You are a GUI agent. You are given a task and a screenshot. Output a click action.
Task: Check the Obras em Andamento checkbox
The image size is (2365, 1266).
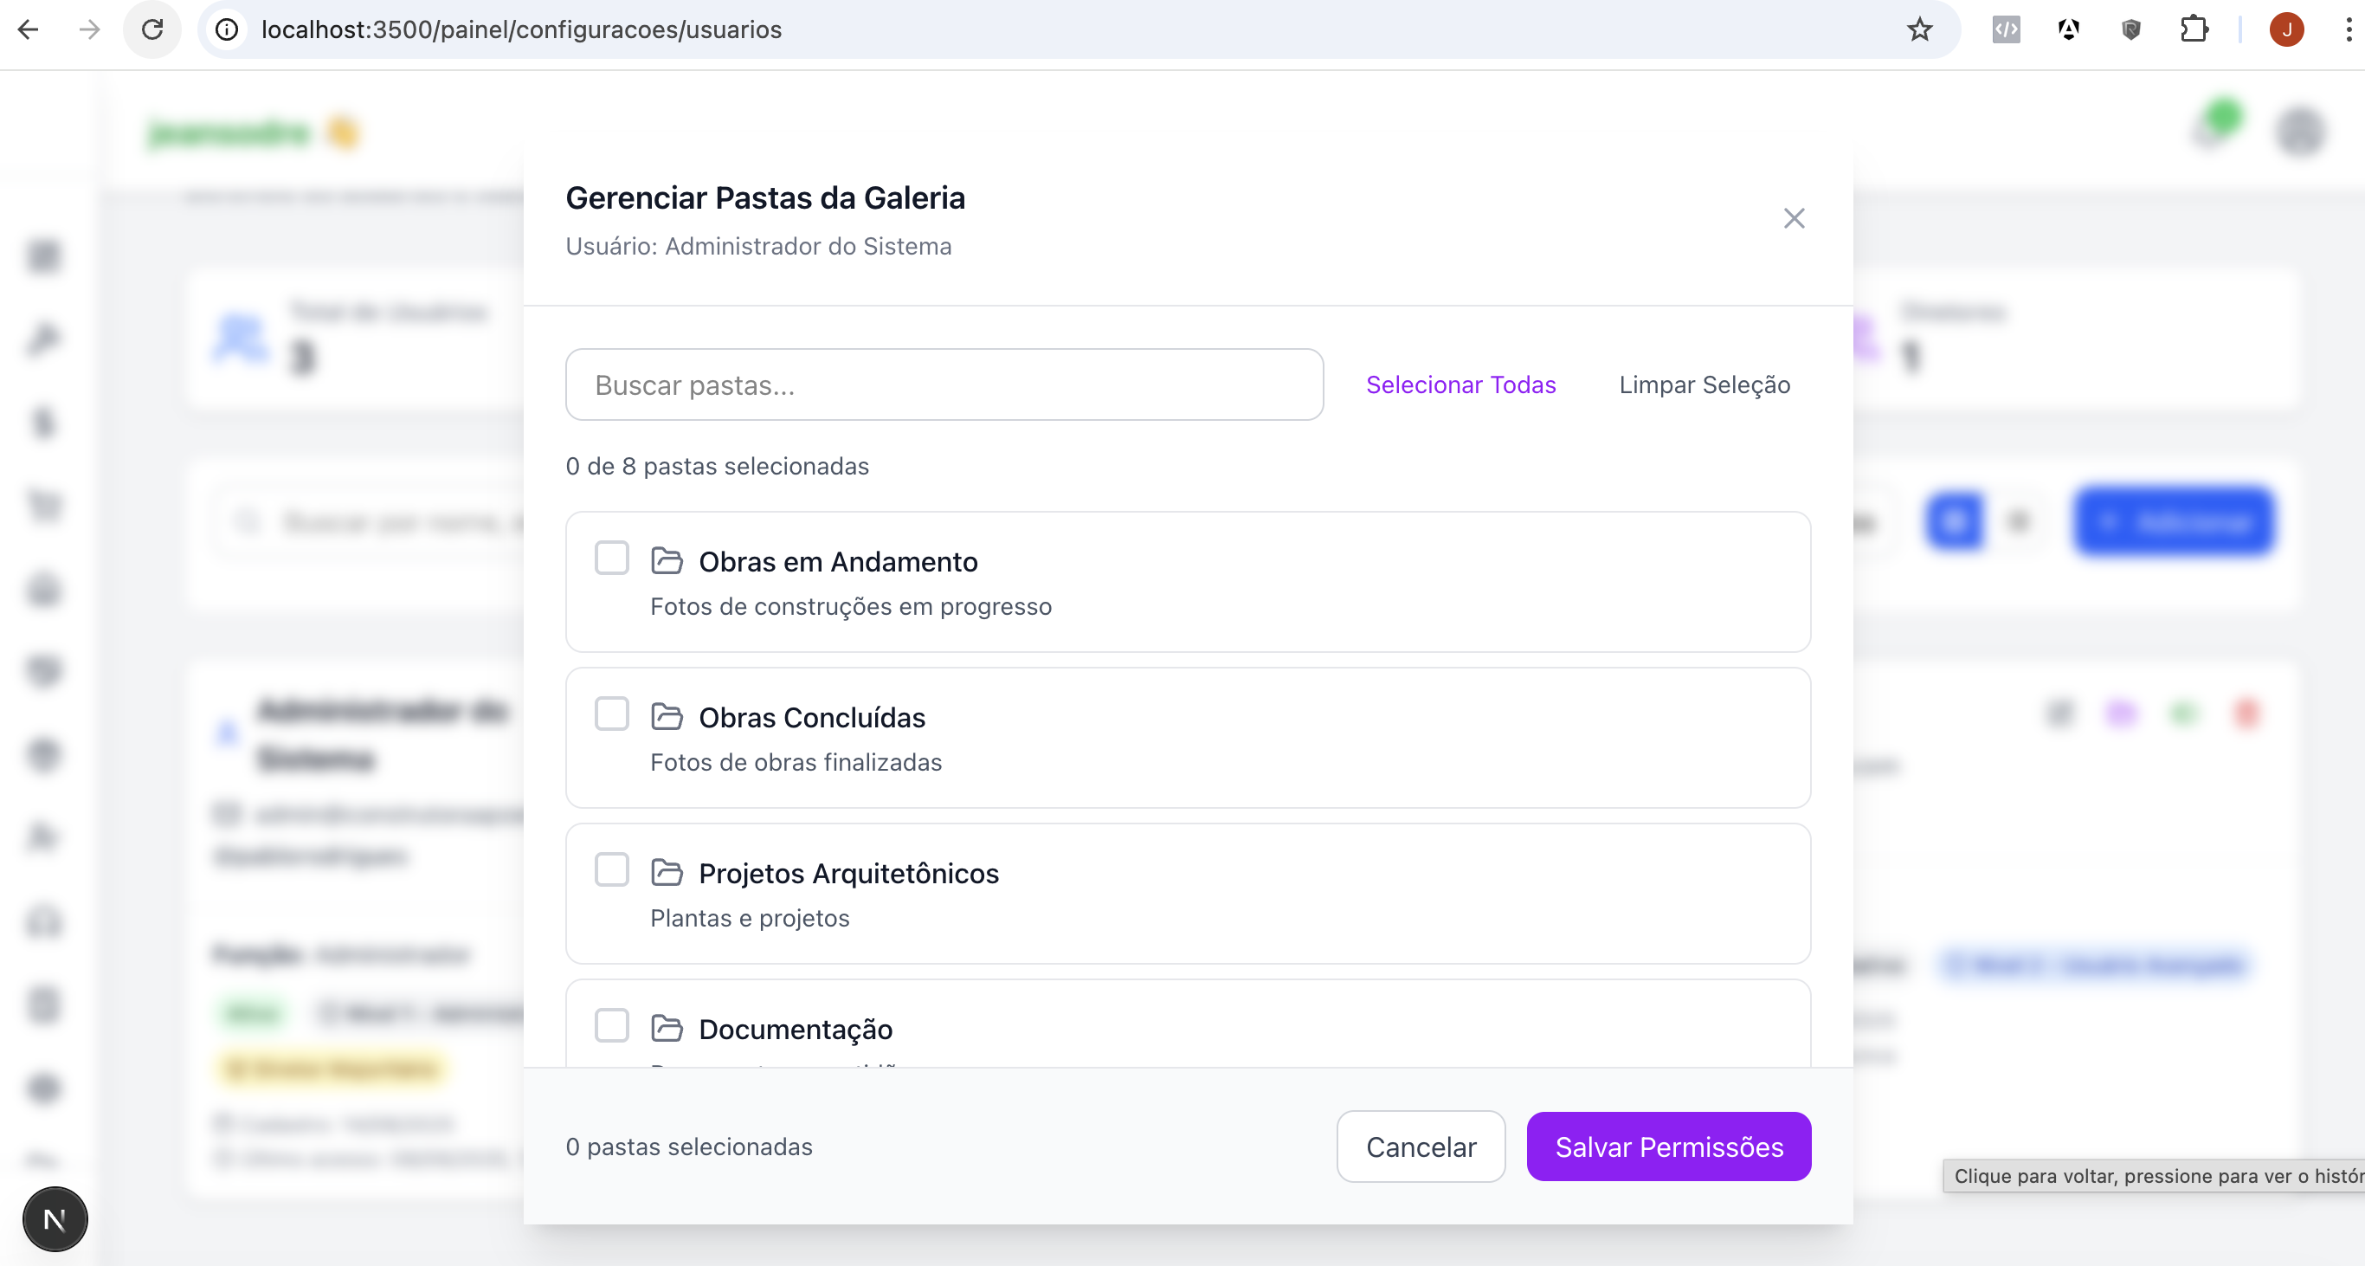(x=611, y=559)
